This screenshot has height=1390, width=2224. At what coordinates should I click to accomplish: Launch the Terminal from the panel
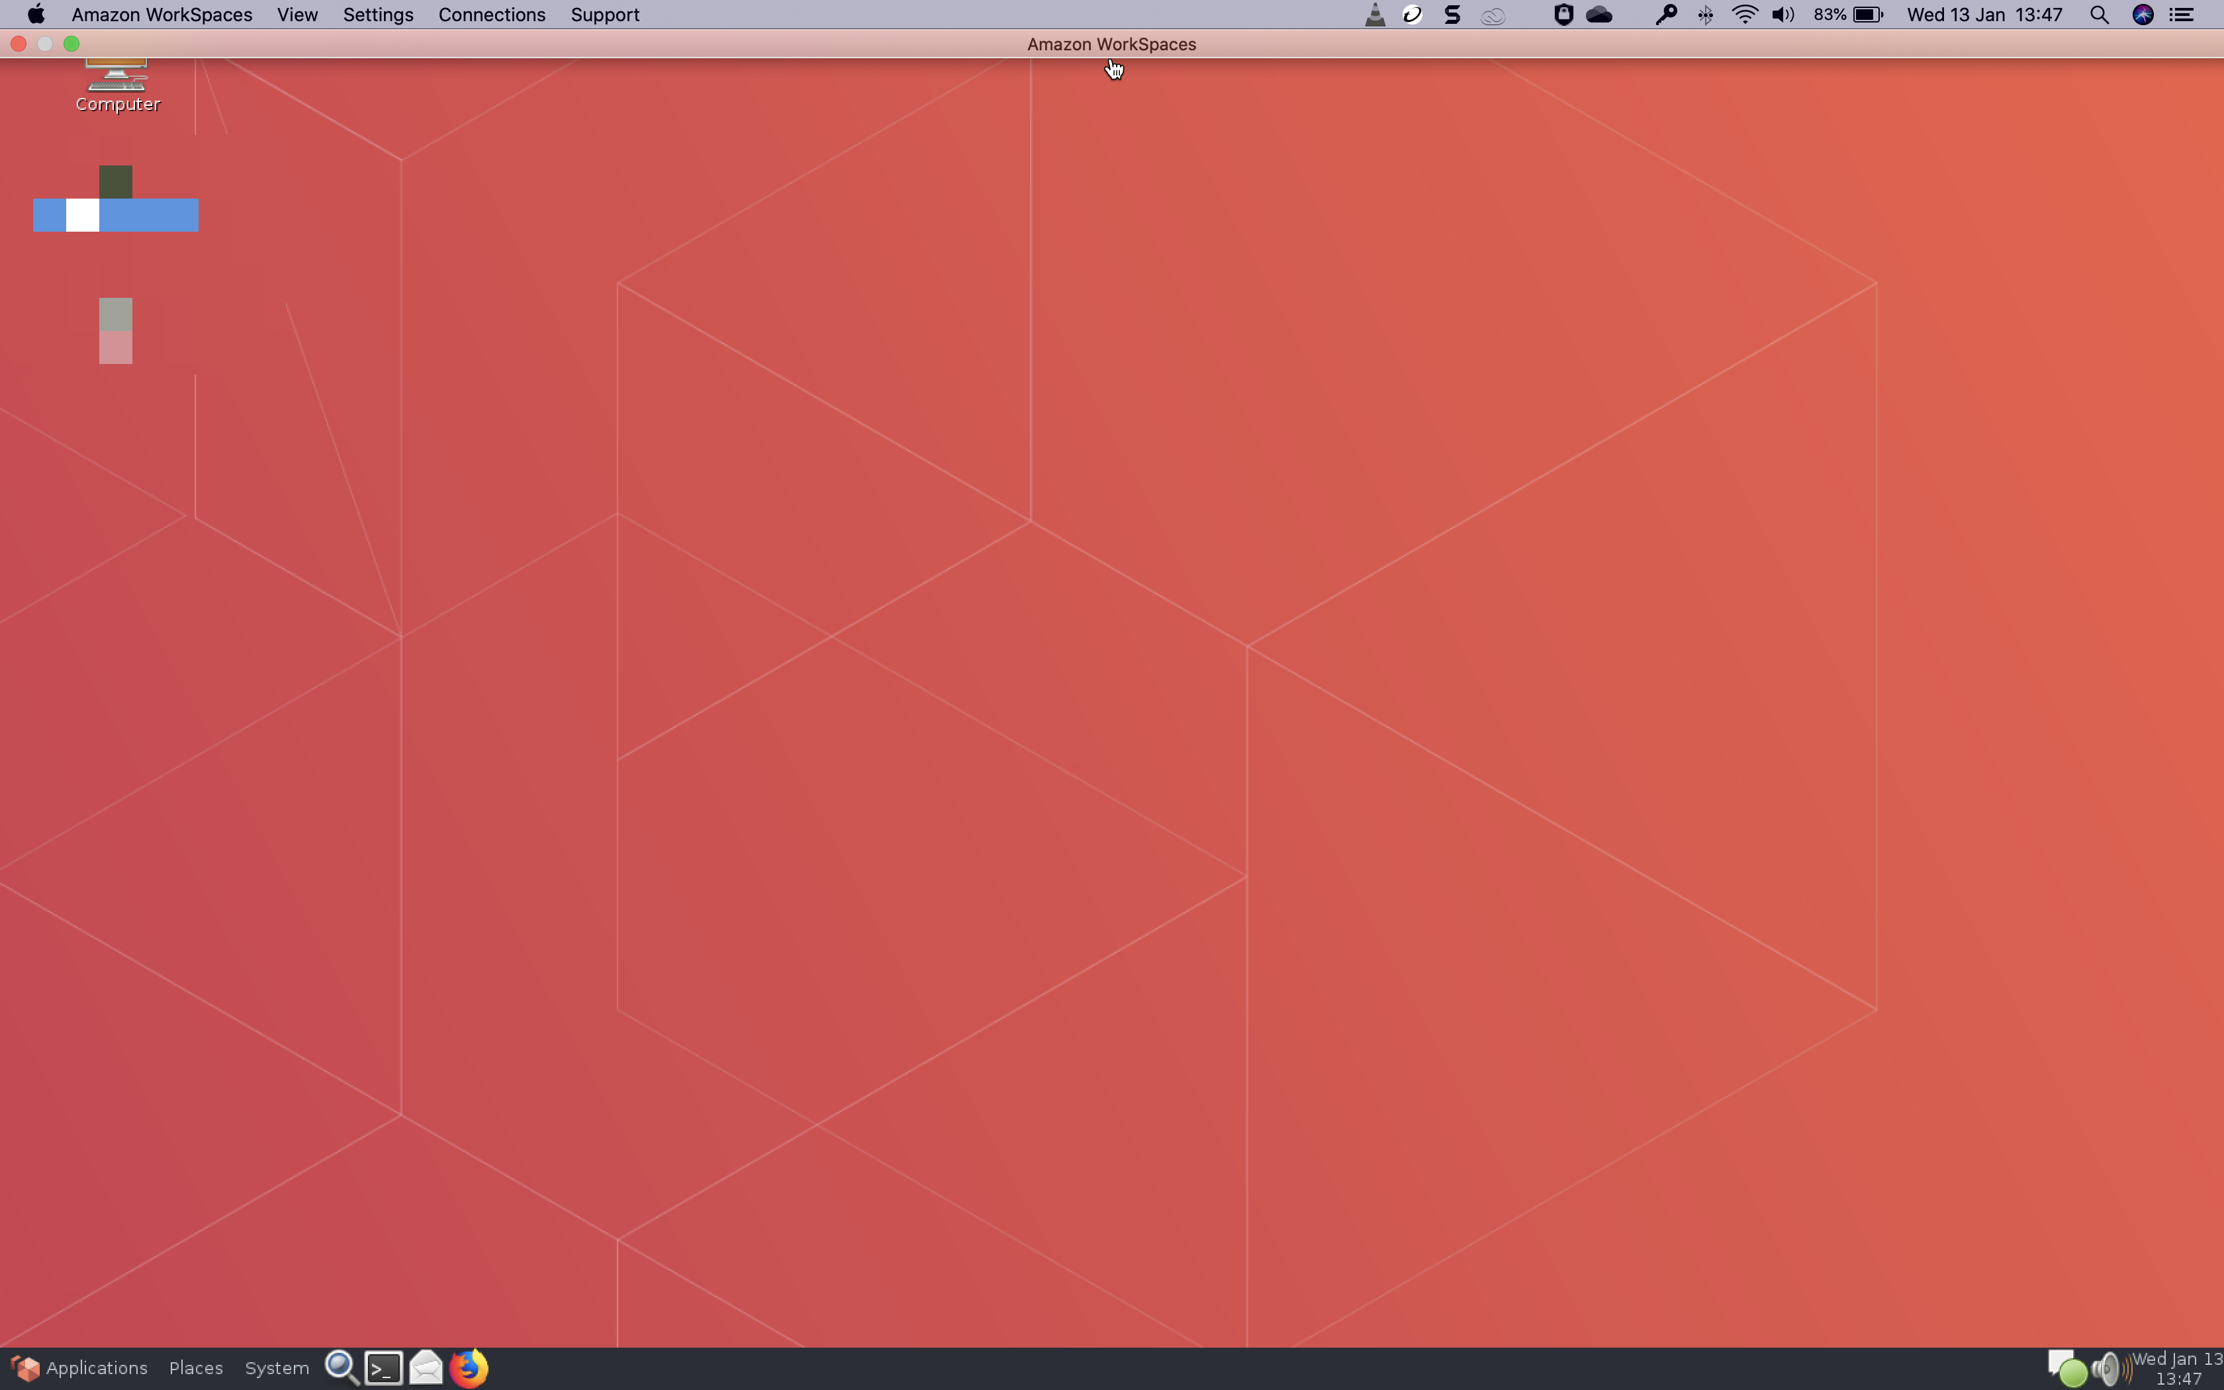click(383, 1368)
